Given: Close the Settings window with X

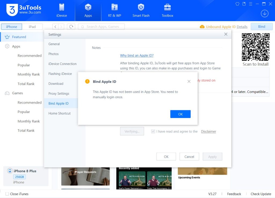Looking at the screenshot, I should click(226, 34).
